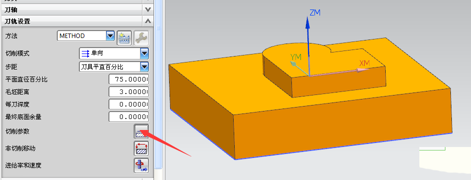
Task: Click the 切削模式 label text
Action: pos(18,53)
